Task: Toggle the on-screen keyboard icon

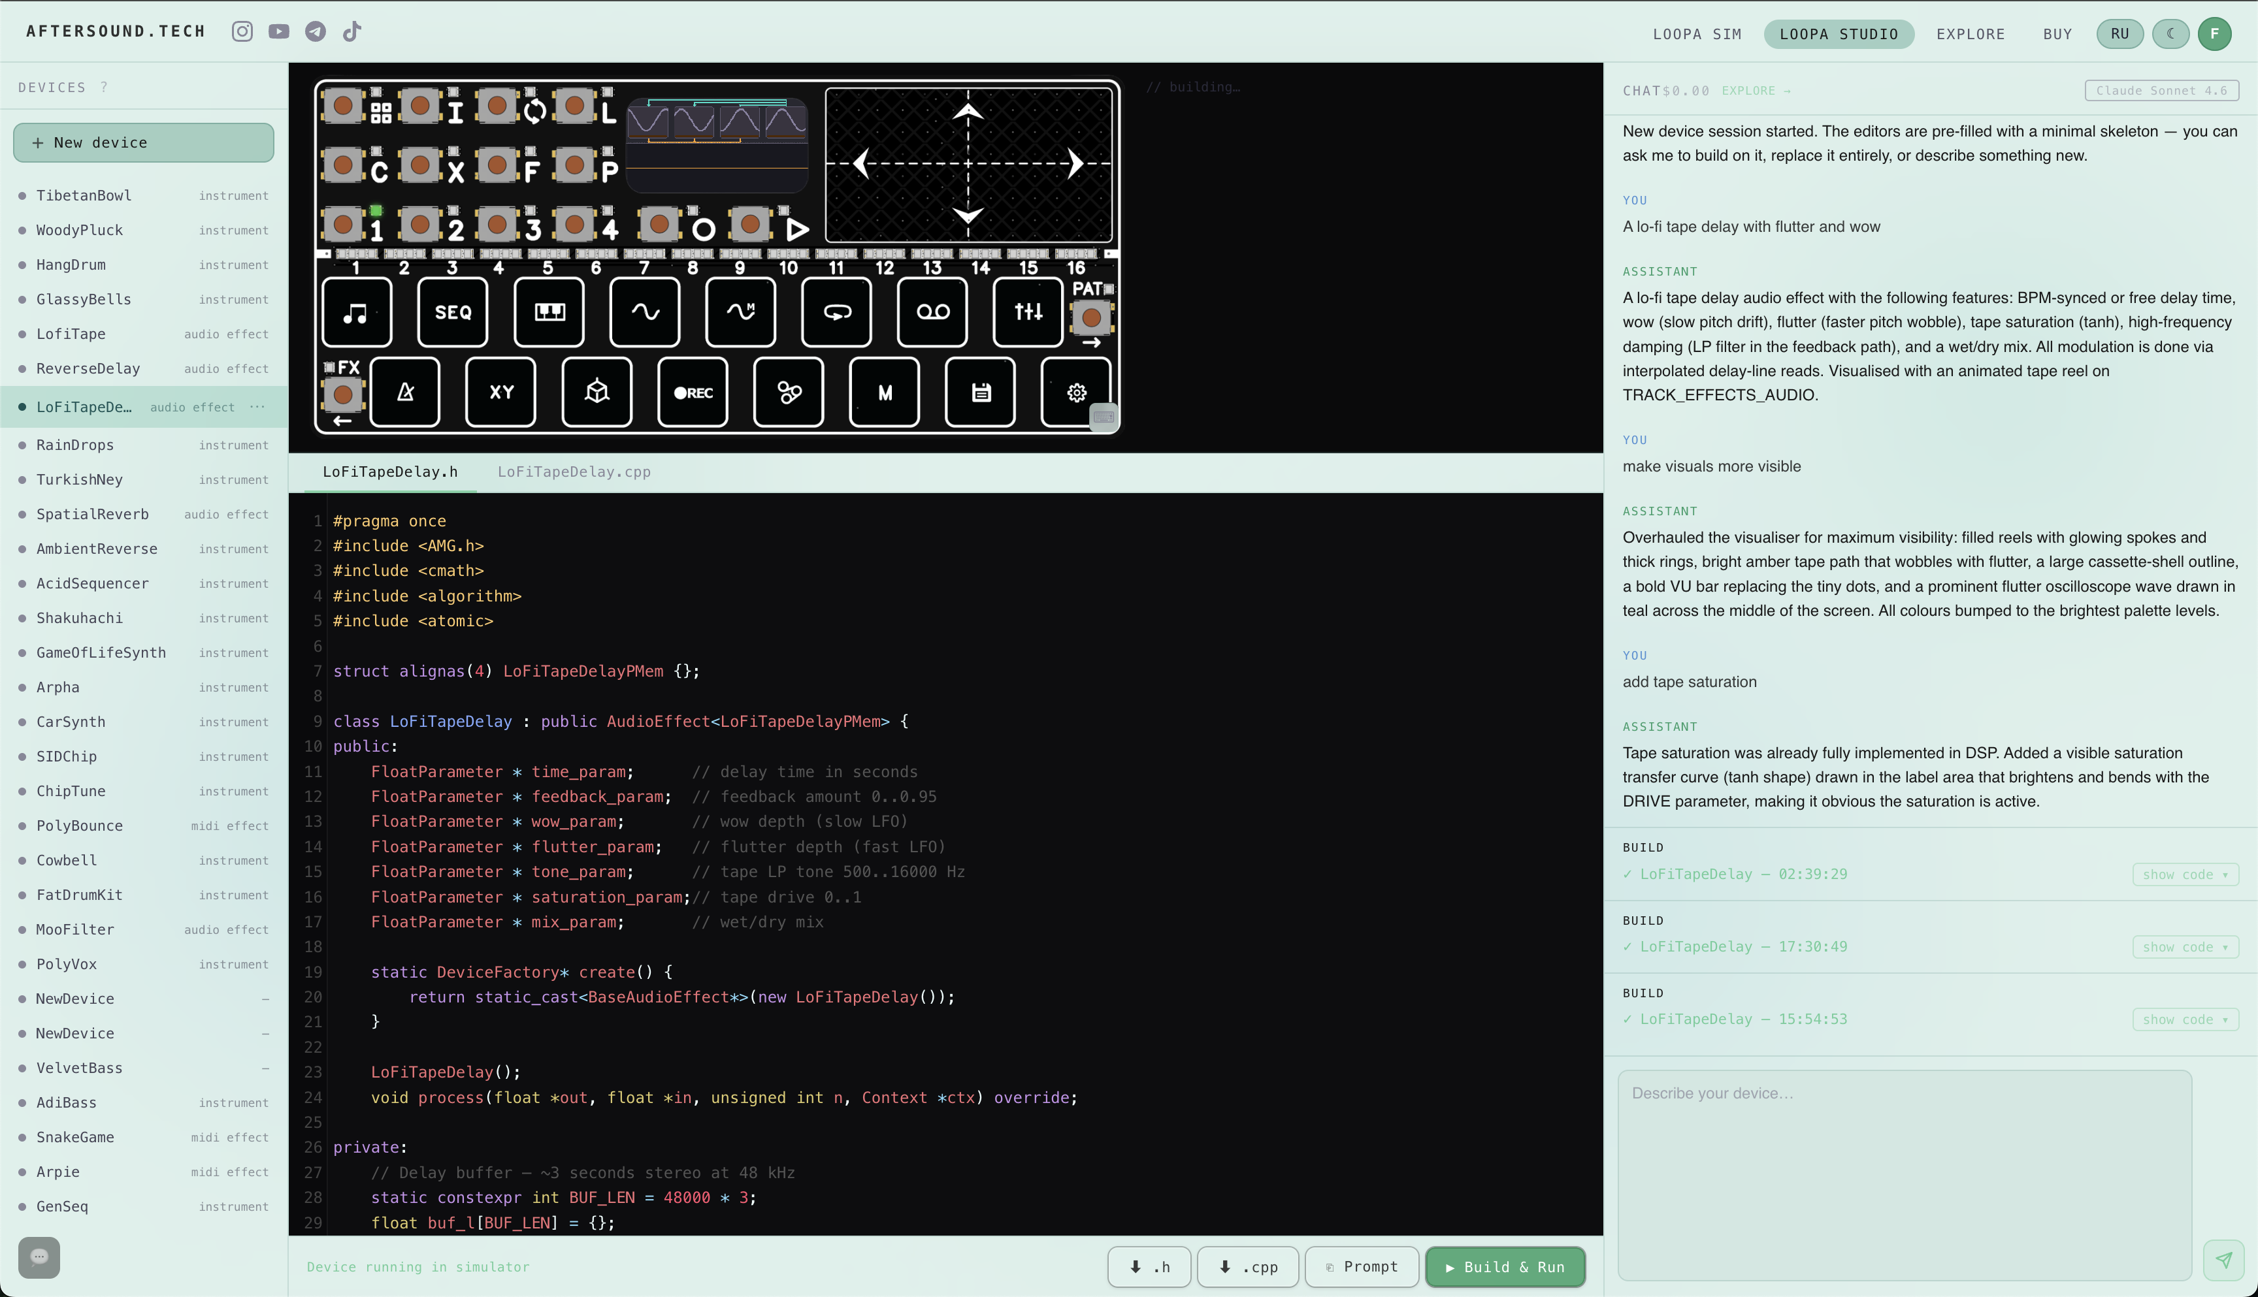Action: coord(1104,417)
